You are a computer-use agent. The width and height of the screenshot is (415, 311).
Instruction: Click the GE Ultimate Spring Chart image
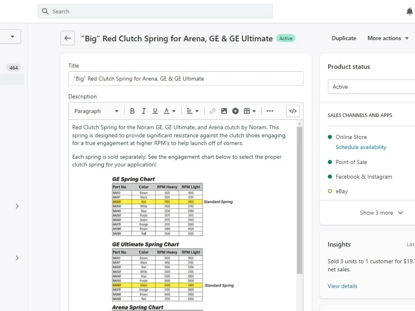(x=173, y=271)
